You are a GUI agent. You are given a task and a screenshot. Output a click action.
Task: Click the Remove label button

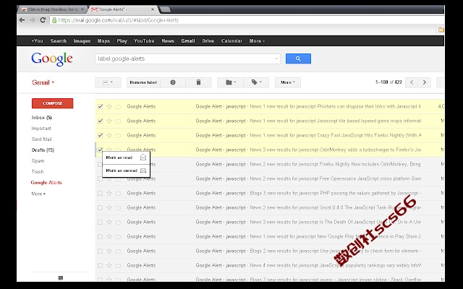pos(143,82)
